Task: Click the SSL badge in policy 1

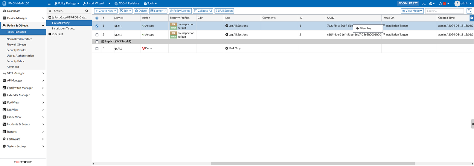Action: [173, 24]
